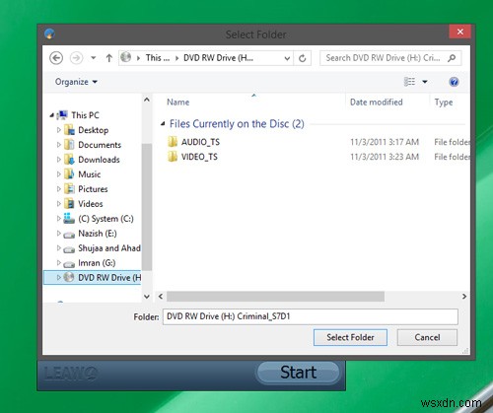Click the date '11/3/2011 3:17 AM'
Screen dimensions: 493x413
[x=385, y=142]
